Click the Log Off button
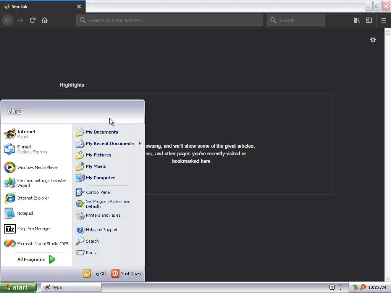Image resolution: width=391 pixels, height=293 pixels. tap(95, 274)
